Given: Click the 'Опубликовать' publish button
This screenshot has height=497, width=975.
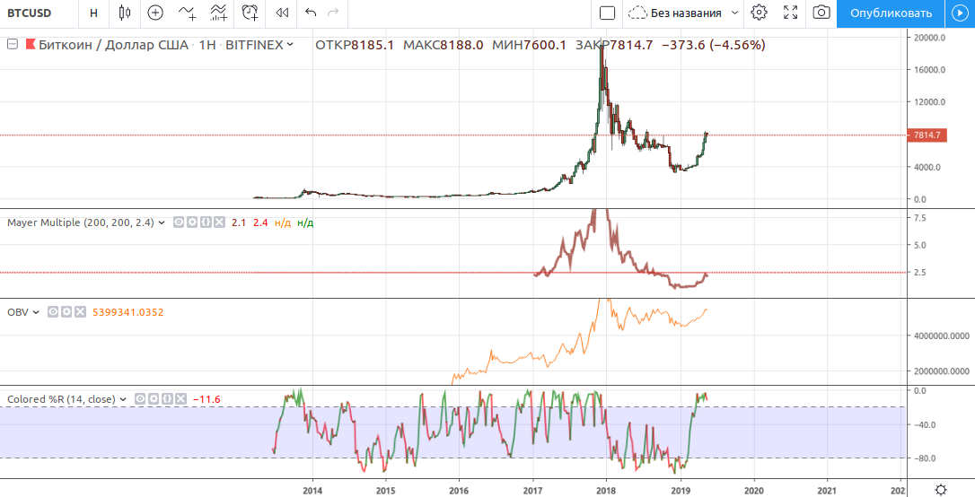Looking at the screenshot, I should tap(890, 13).
